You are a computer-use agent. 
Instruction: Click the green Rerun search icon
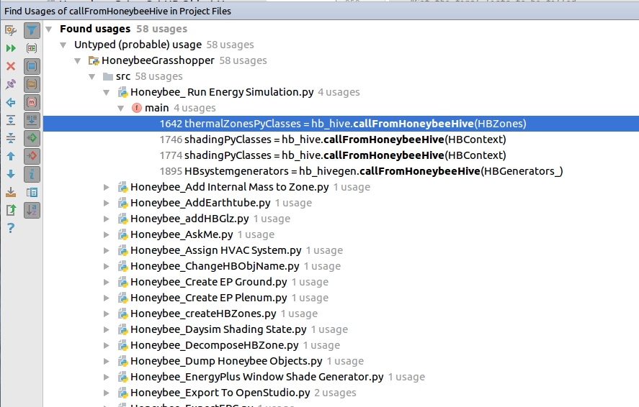(11, 48)
